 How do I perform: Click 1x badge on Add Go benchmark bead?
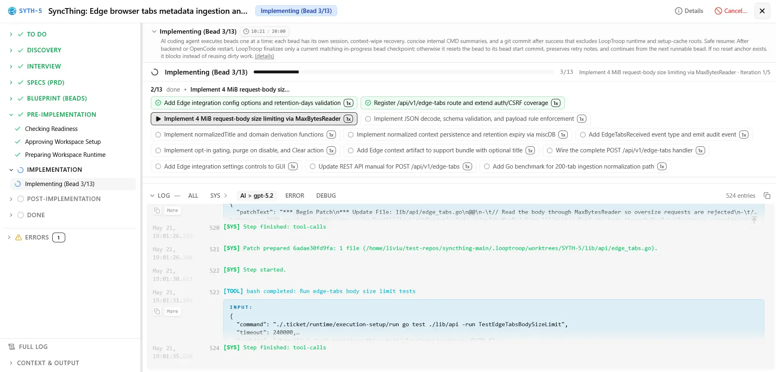click(662, 167)
